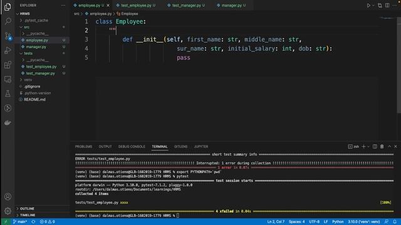Open errors and warnings count in status bar
This screenshot has height=225, width=401.
48,222
